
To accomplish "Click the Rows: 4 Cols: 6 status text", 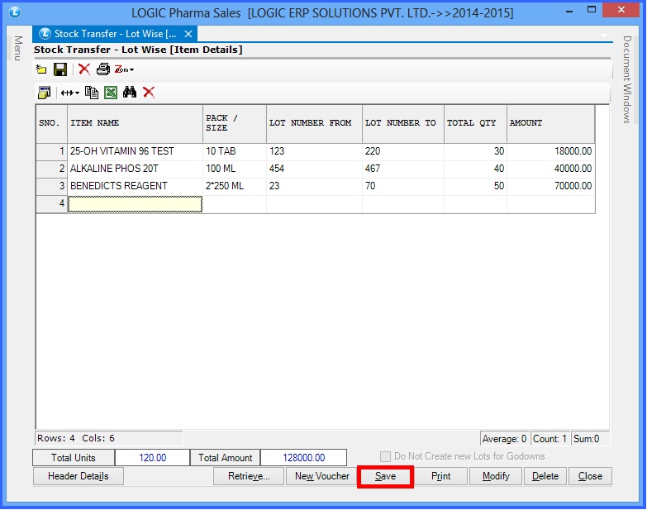I will (76, 438).
